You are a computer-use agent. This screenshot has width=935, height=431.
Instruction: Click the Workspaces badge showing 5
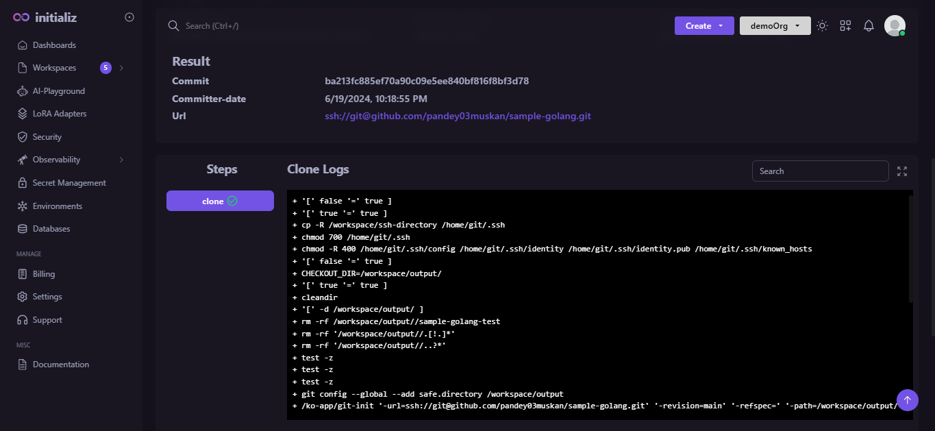click(105, 68)
